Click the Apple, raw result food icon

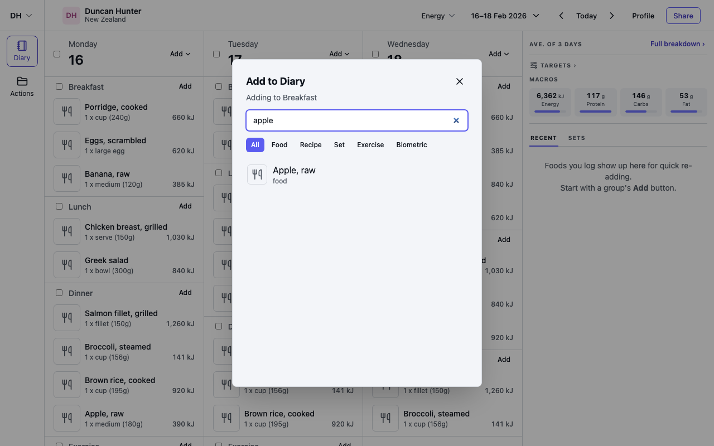point(257,174)
